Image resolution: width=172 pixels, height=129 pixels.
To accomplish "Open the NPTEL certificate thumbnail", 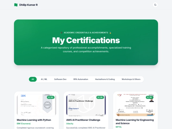I will (135, 105).
